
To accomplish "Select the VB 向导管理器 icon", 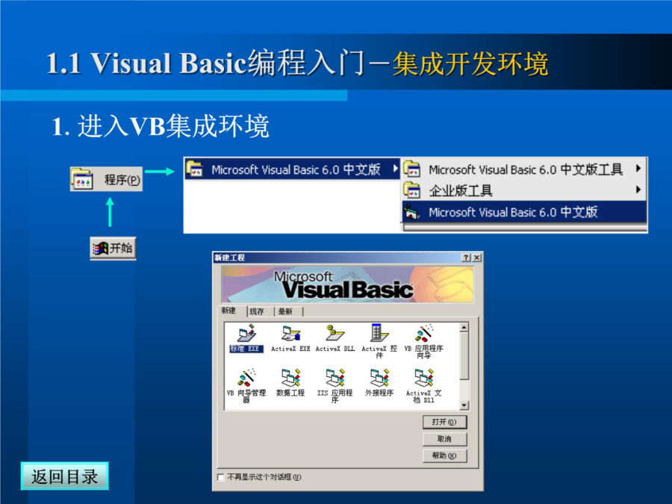I will coord(246,377).
